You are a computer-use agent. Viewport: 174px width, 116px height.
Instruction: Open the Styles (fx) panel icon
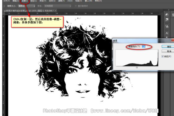click(x=167, y=20)
